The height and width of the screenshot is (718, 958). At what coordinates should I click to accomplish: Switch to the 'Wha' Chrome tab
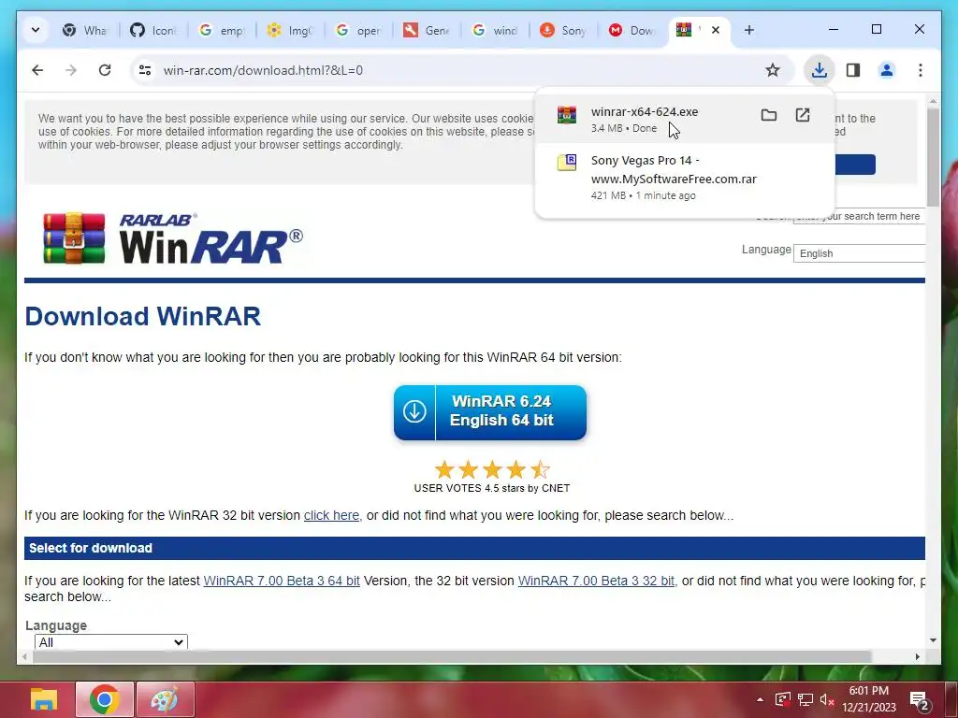pos(85,30)
